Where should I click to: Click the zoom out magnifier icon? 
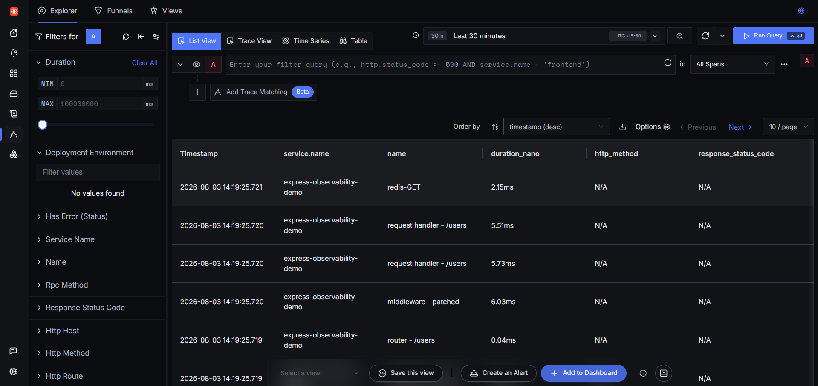click(679, 36)
